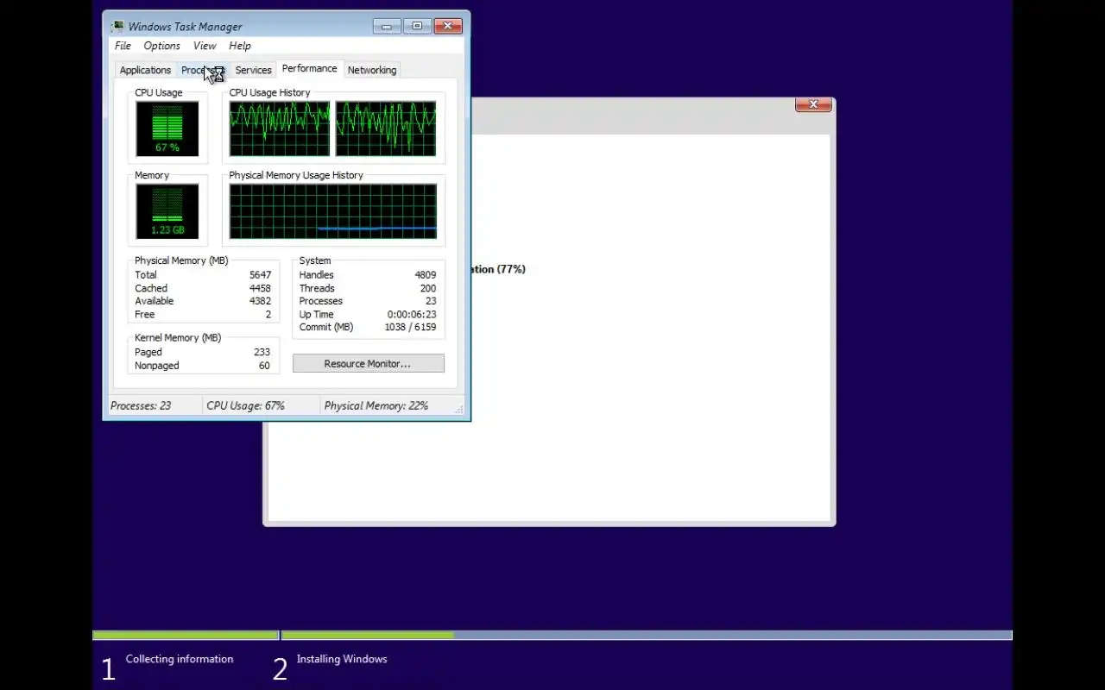Click the System Processes value 23
Viewport: 1105px width, 690px height.
(431, 301)
